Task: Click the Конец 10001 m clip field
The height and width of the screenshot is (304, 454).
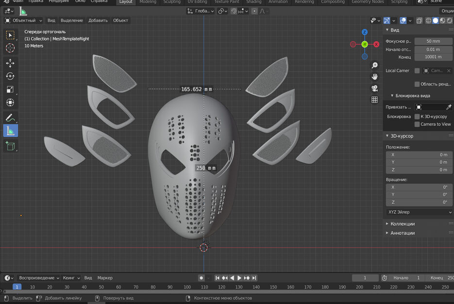Action: pos(433,57)
